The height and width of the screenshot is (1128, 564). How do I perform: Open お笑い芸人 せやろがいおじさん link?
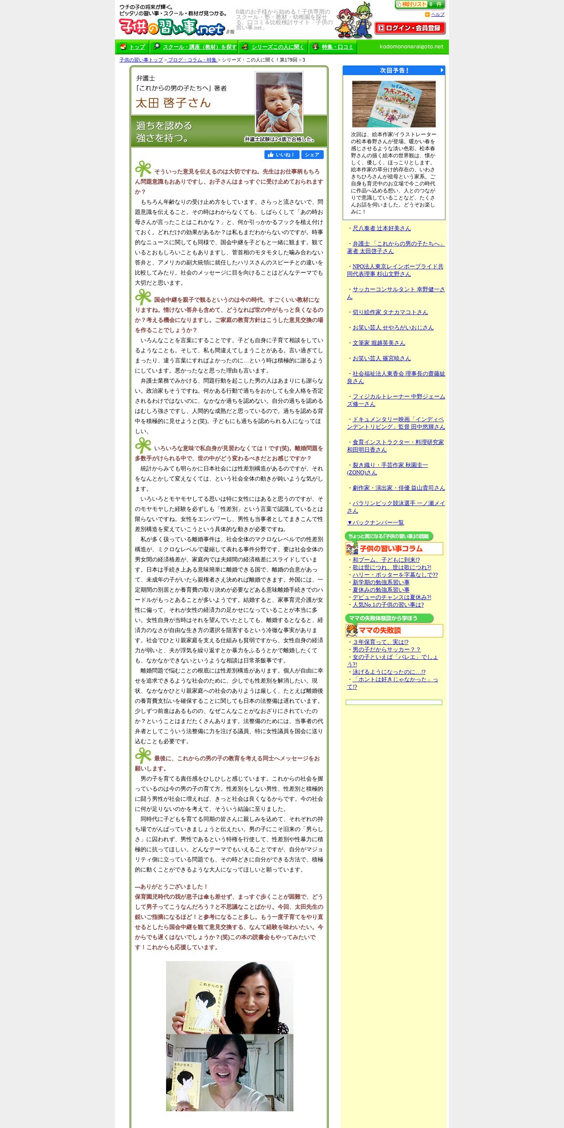pyautogui.click(x=393, y=328)
